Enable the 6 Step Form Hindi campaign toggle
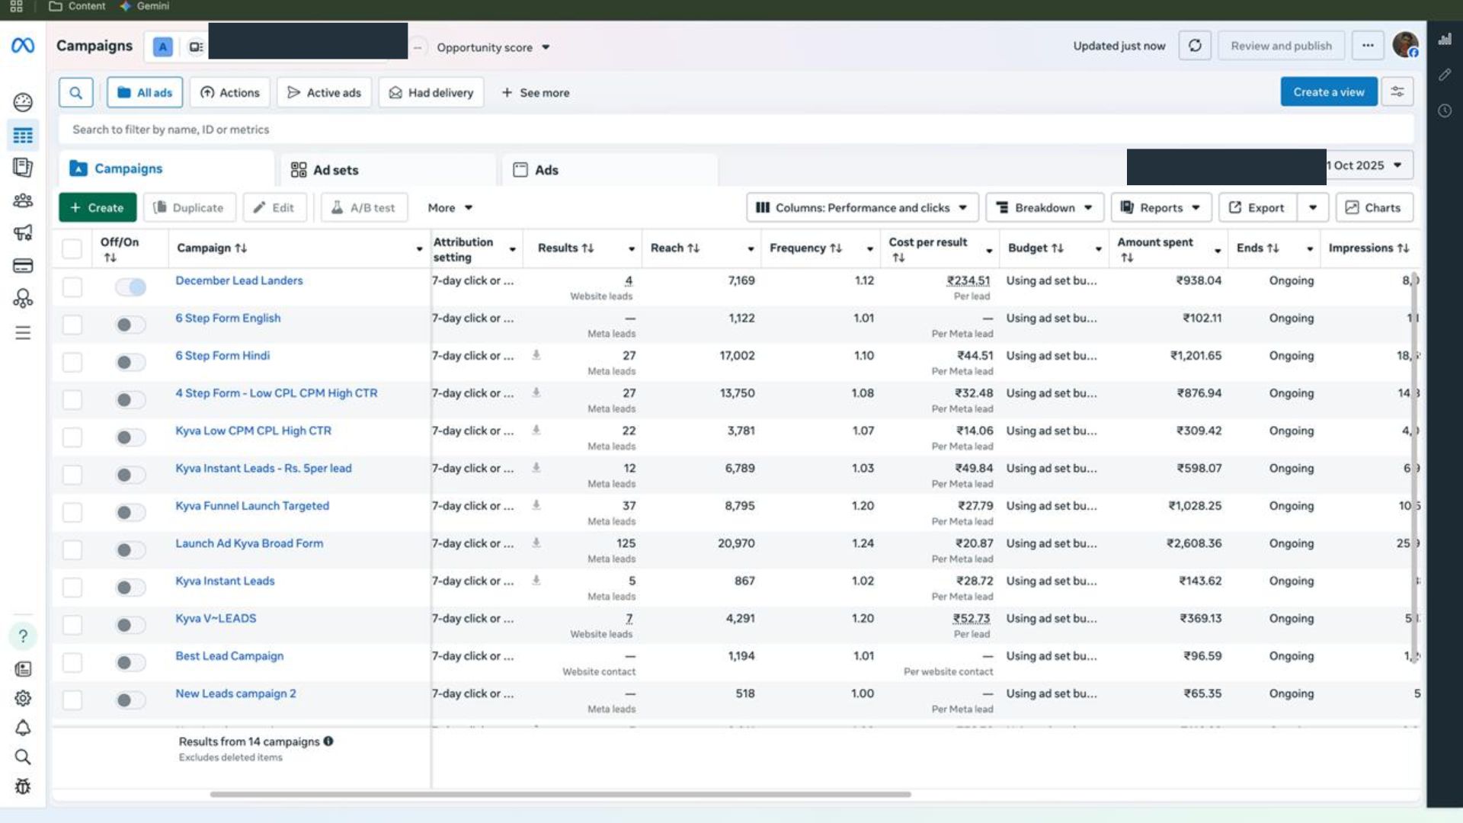Viewport: 1463px width, 823px height. 130,361
